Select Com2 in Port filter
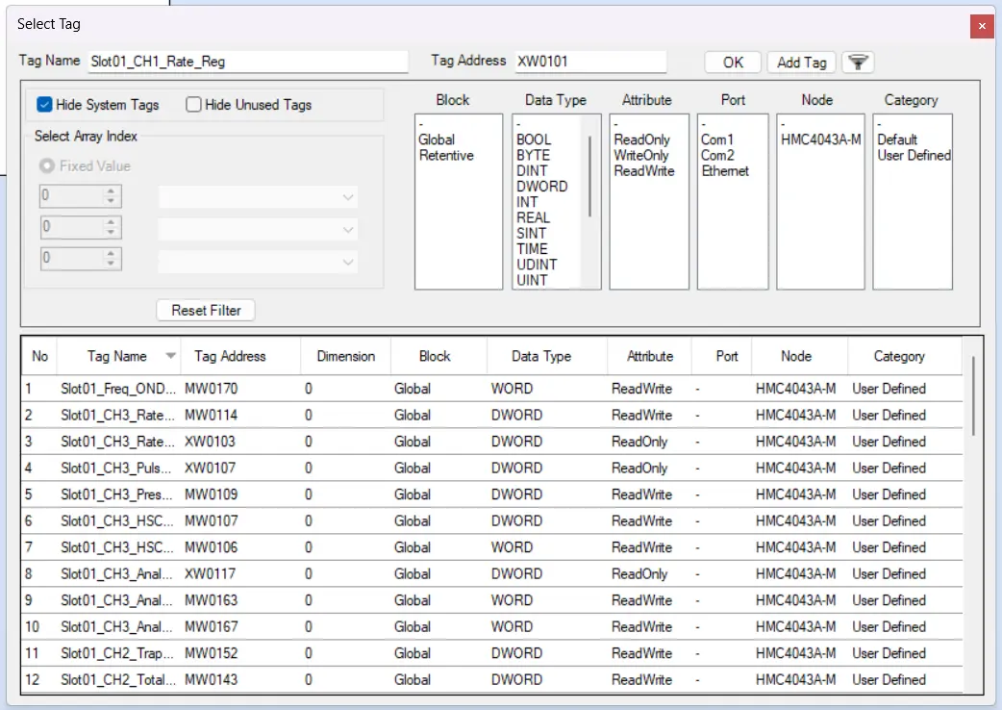Viewport: 1002px width, 710px height. click(x=717, y=155)
